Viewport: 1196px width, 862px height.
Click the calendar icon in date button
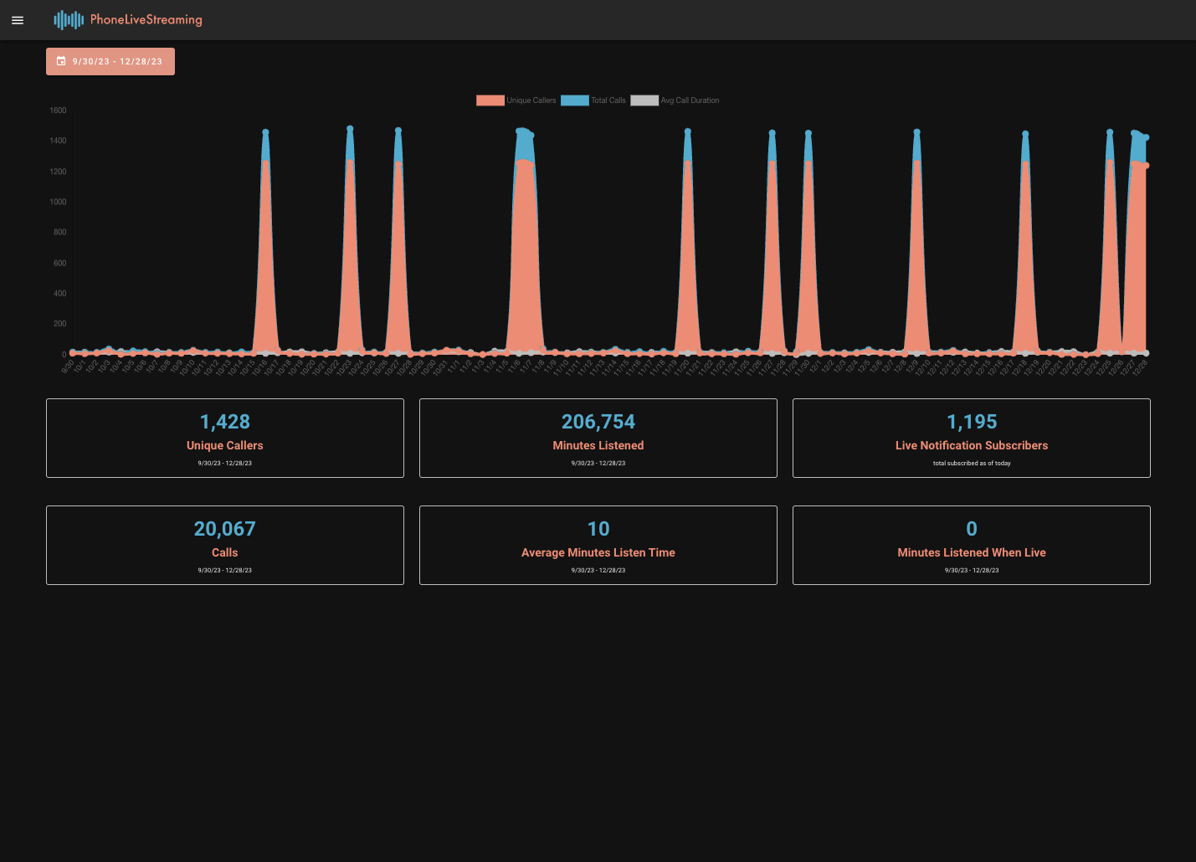coord(61,61)
